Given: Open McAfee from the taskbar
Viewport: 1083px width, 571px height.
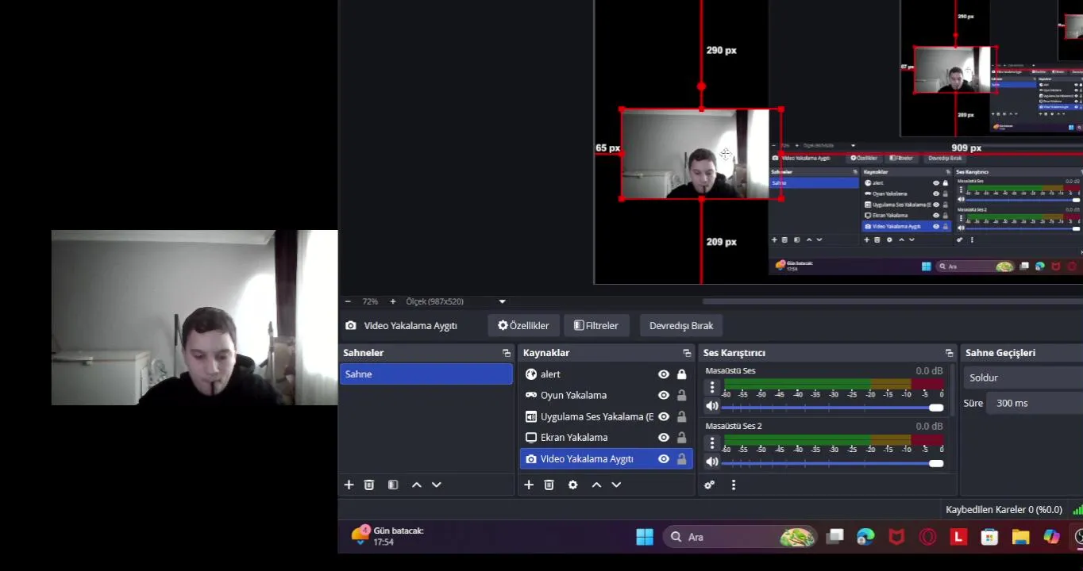Looking at the screenshot, I should [x=896, y=537].
